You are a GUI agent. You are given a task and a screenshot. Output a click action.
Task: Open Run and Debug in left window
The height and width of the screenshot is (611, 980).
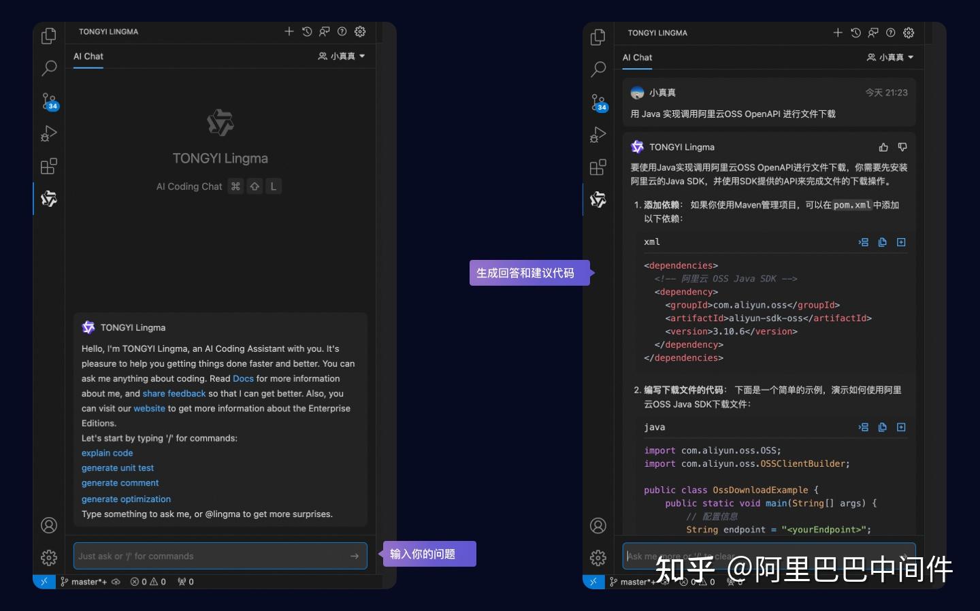pyautogui.click(x=49, y=133)
